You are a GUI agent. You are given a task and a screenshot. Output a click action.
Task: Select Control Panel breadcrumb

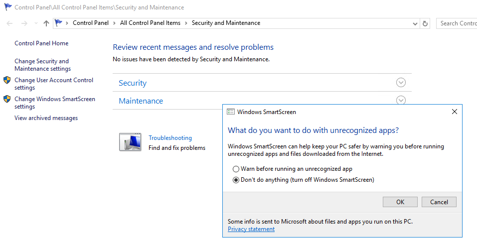[91, 23]
